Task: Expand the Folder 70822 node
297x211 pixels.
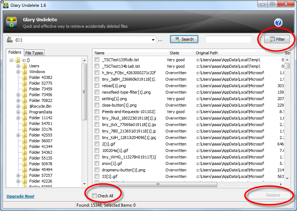Action: (18, 100)
